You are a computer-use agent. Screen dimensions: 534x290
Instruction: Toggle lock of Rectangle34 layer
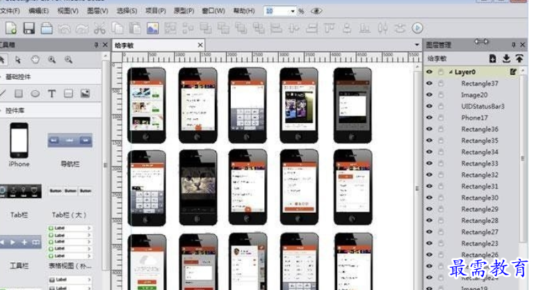(441, 152)
